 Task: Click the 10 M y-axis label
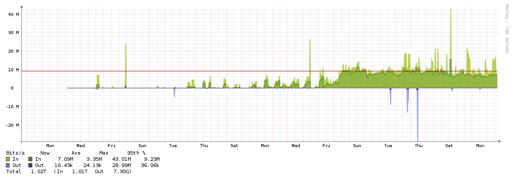click(x=13, y=70)
